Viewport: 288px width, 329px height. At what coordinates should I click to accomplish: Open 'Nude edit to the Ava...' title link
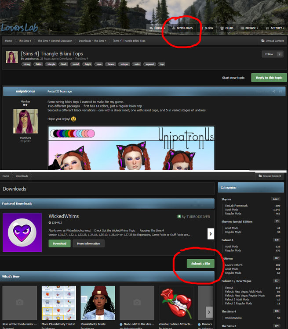click(x=139, y=324)
